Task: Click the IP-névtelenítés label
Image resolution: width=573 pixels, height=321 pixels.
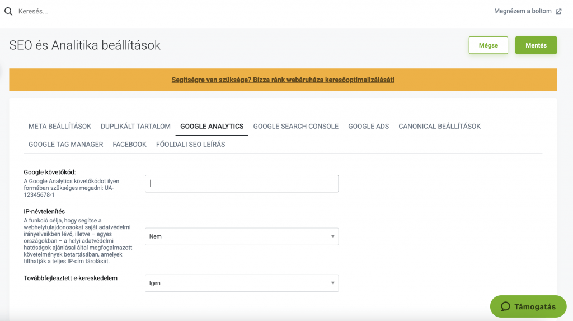Action: [44, 212]
